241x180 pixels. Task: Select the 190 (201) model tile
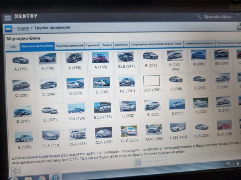pyautogui.click(x=127, y=85)
